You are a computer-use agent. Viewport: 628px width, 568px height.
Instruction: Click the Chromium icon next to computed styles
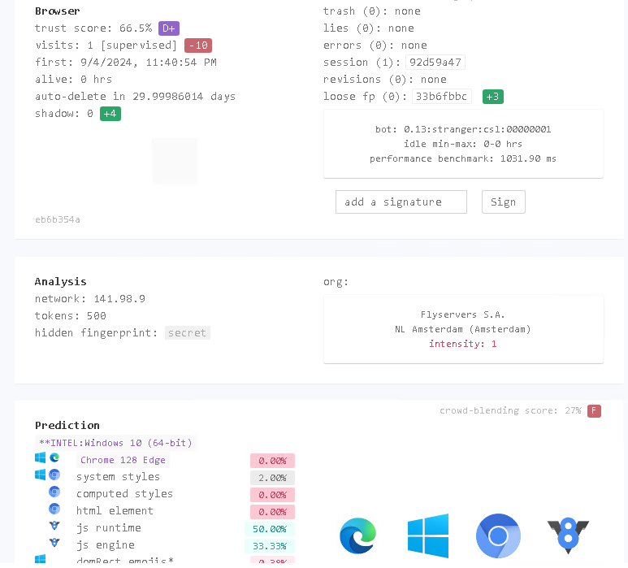point(54,492)
